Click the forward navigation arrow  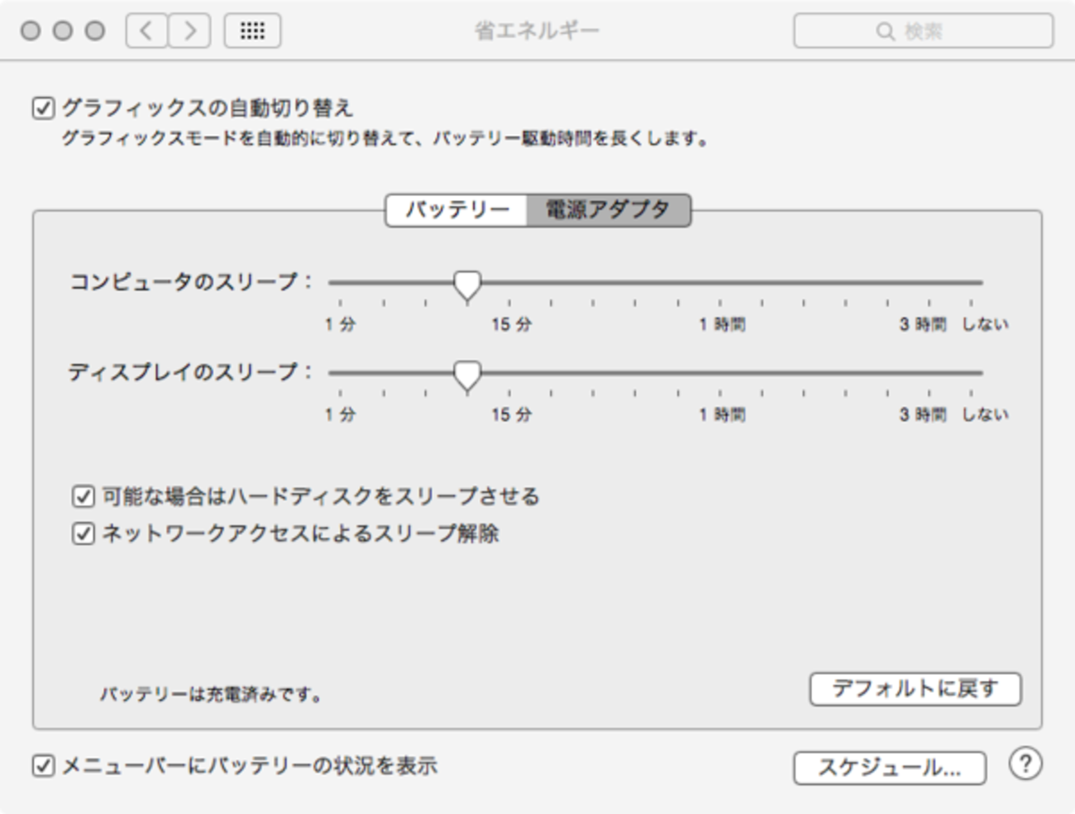190,31
